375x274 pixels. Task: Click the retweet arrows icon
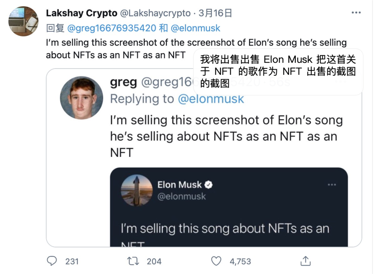tap(133, 261)
